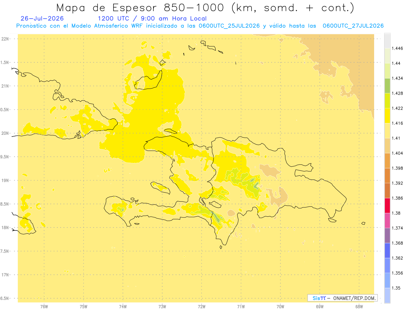
Task: Click the colorbar value '1.368'
Action: [397, 243]
